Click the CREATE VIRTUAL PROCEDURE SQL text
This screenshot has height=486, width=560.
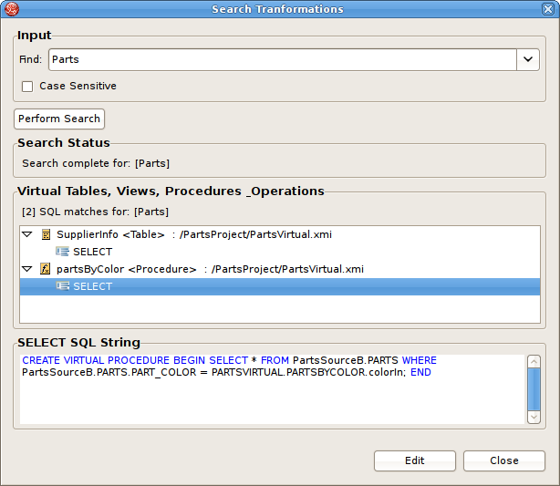pyautogui.click(x=96, y=360)
